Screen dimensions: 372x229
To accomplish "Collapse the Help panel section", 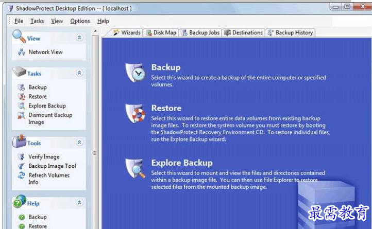I will pyautogui.click(x=79, y=202).
